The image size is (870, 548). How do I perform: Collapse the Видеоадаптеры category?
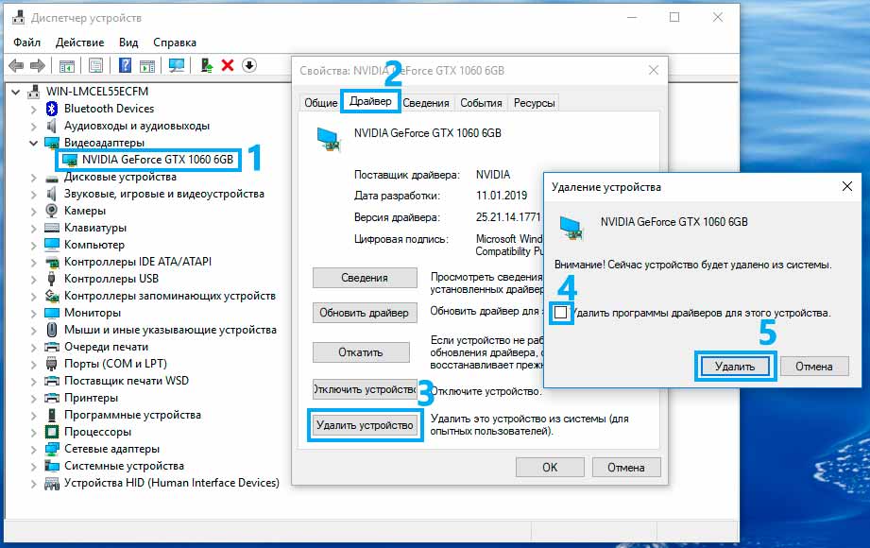(x=34, y=143)
